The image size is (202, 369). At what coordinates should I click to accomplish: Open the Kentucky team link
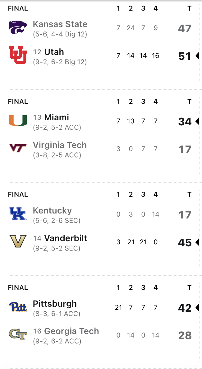click(x=52, y=211)
